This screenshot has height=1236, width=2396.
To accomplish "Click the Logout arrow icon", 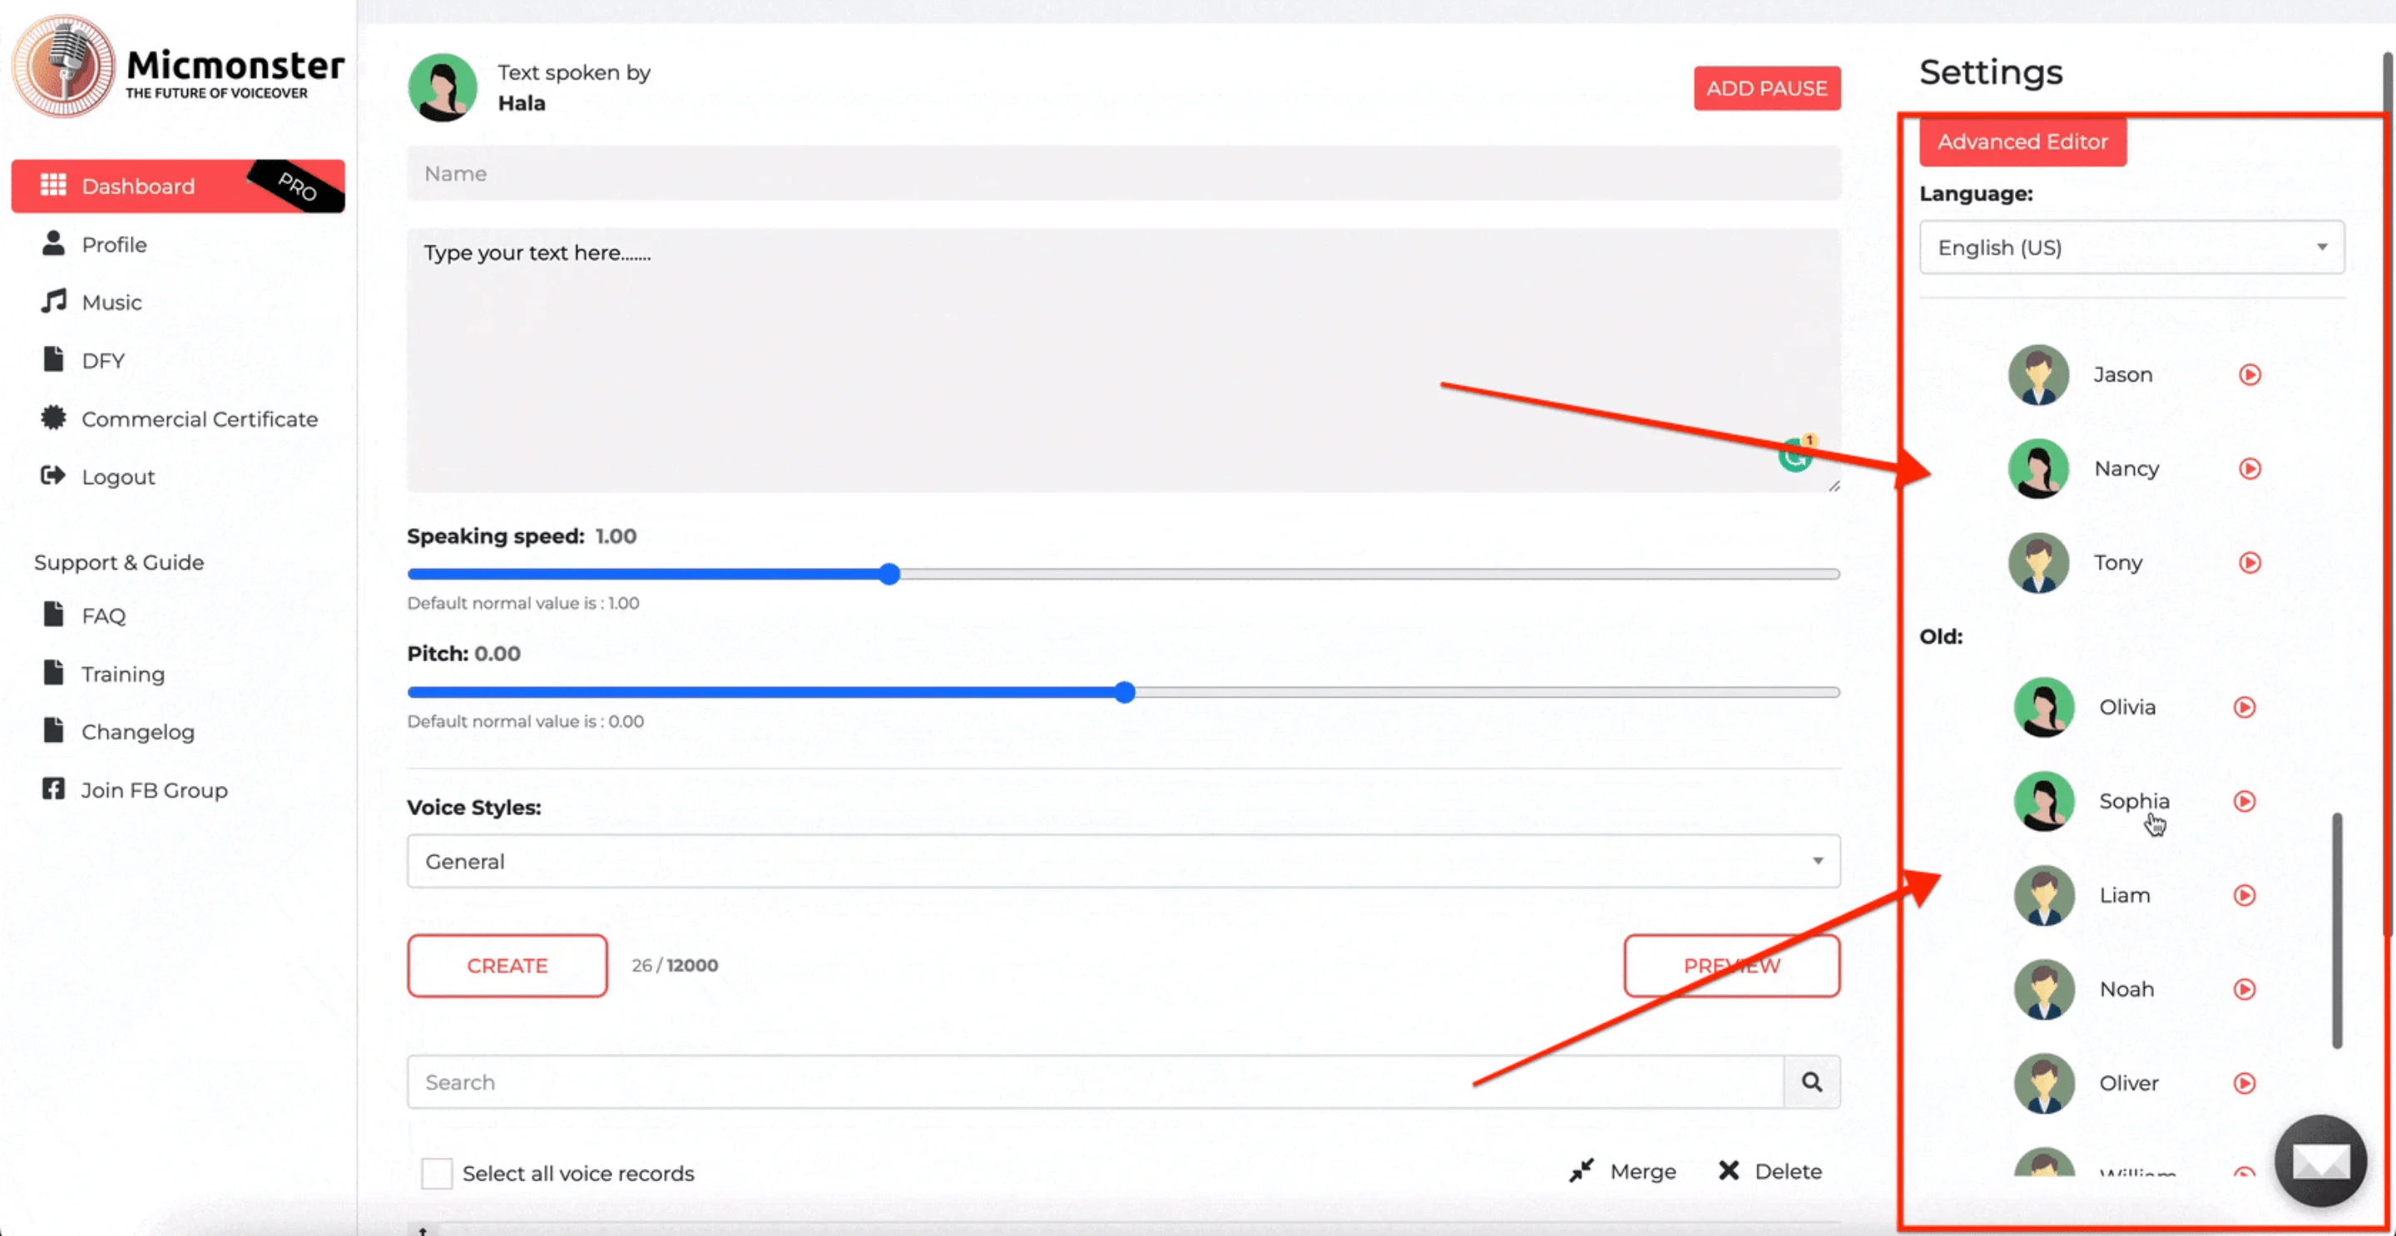I will click(x=54, y=475).
